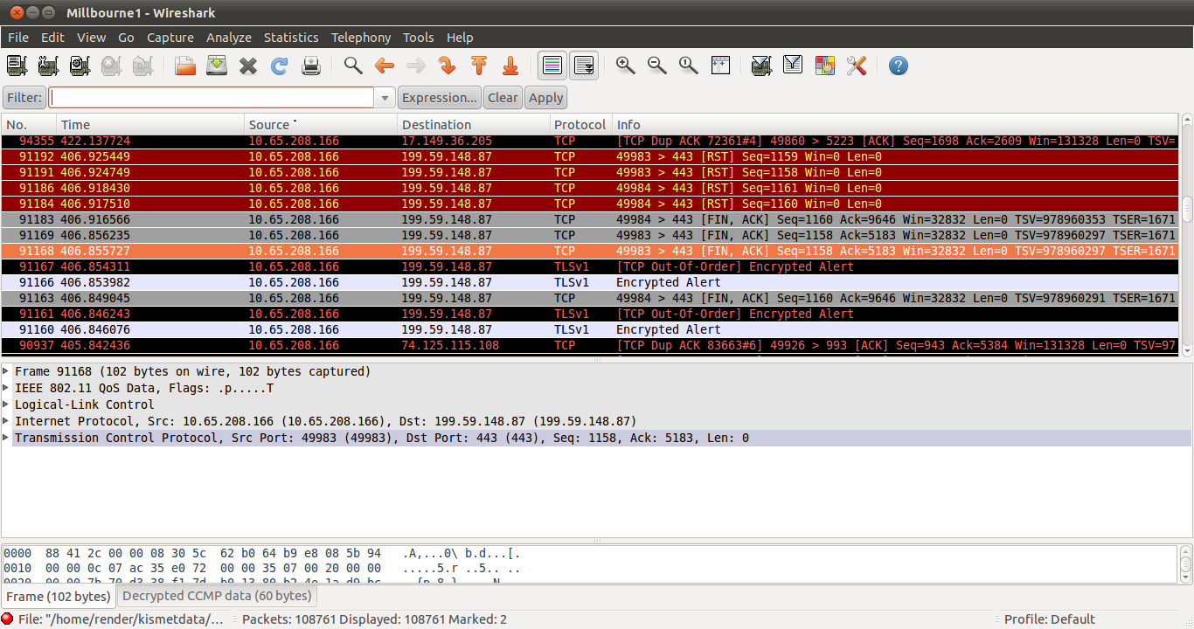Screen dimensions: 1194x629
Task: Open the File menu
Action: coord(18,38)
